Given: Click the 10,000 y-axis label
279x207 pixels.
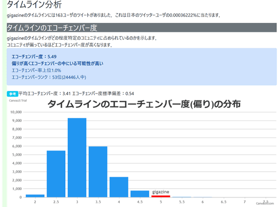Looking at the screenshot, I should (16, 112).
